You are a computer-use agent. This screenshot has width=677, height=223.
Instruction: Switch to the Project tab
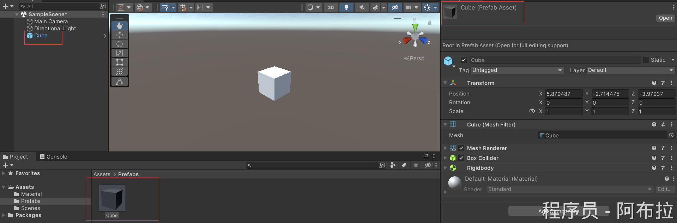tap(16, 157)
